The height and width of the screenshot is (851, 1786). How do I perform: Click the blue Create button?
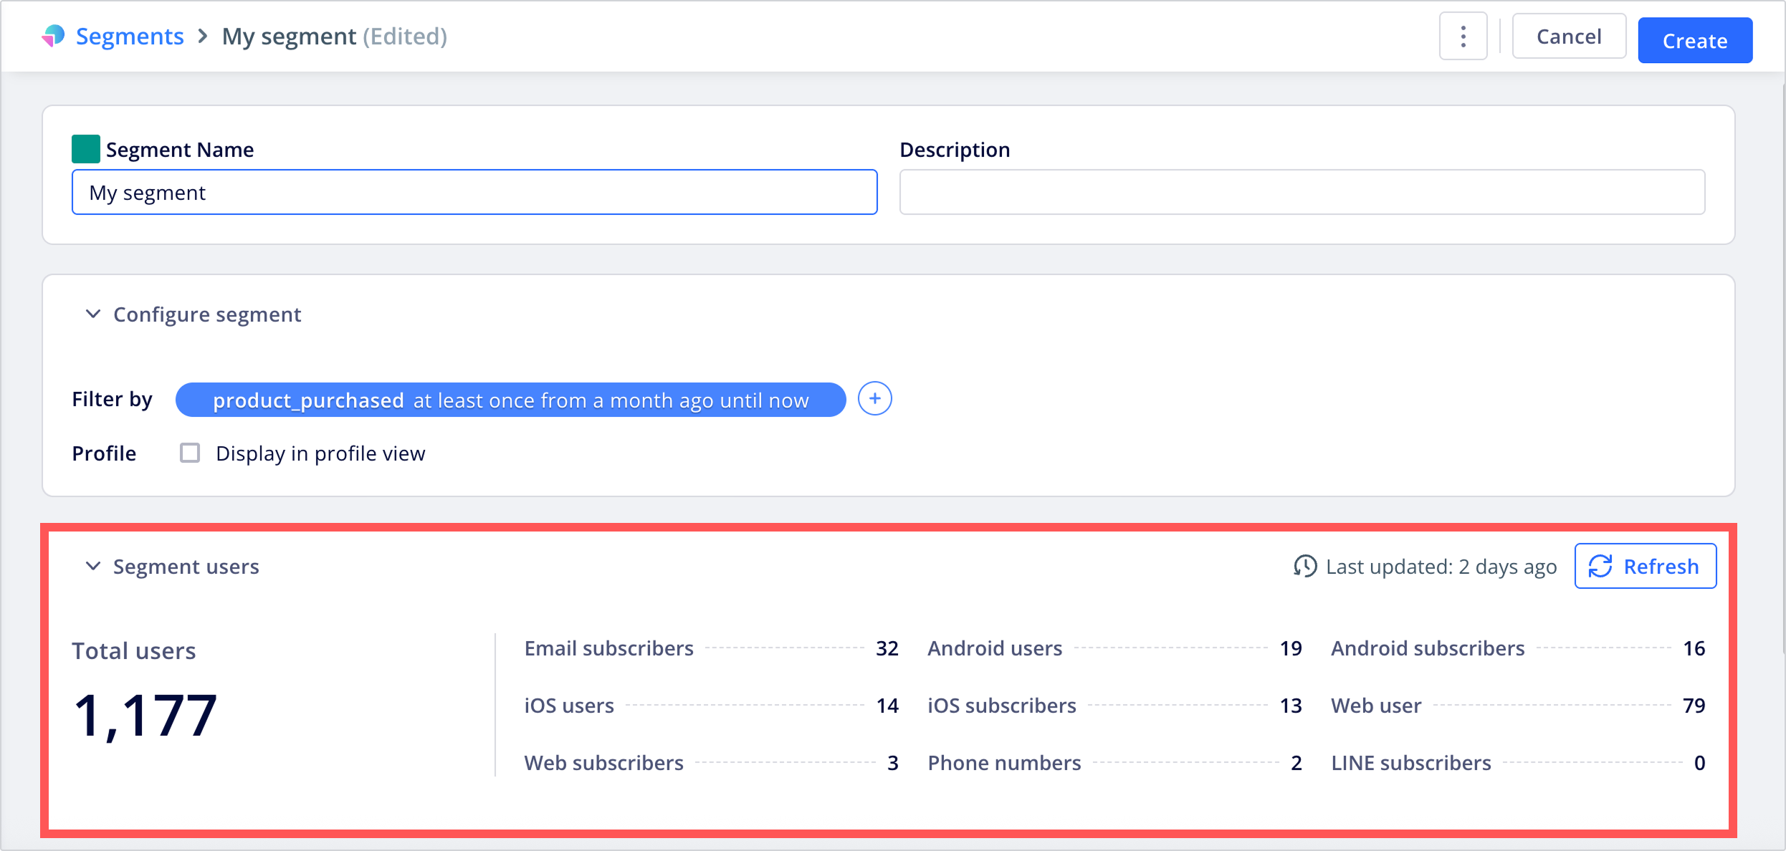pos(1694,40)
